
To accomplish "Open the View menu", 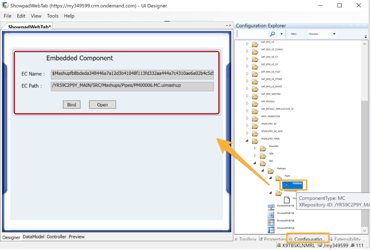I will click(36, 16).
